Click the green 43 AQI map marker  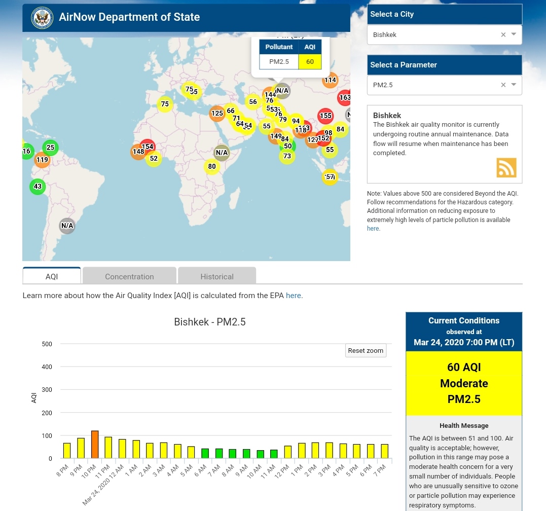point(38,187)
